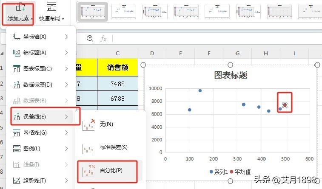Click the fx insert function icon
322x189 pixels.
(x=103, y=39)
